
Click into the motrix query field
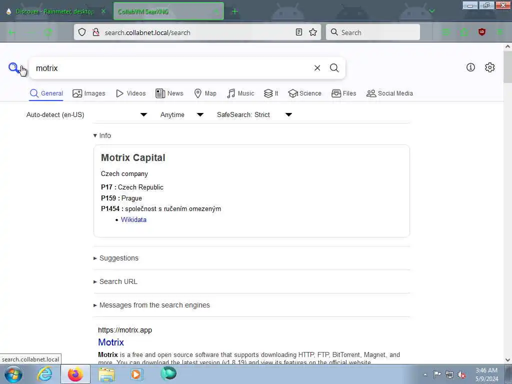pyautogui.click(x=171, y=68)
